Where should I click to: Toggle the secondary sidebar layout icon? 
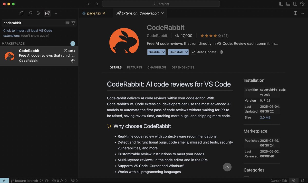[295, 4]
